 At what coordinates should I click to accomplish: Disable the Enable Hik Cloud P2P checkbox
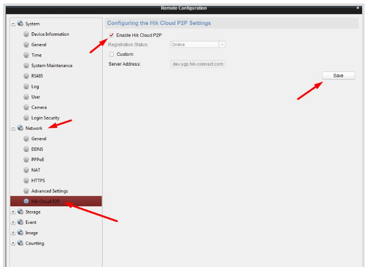click(x=111, y=35)
